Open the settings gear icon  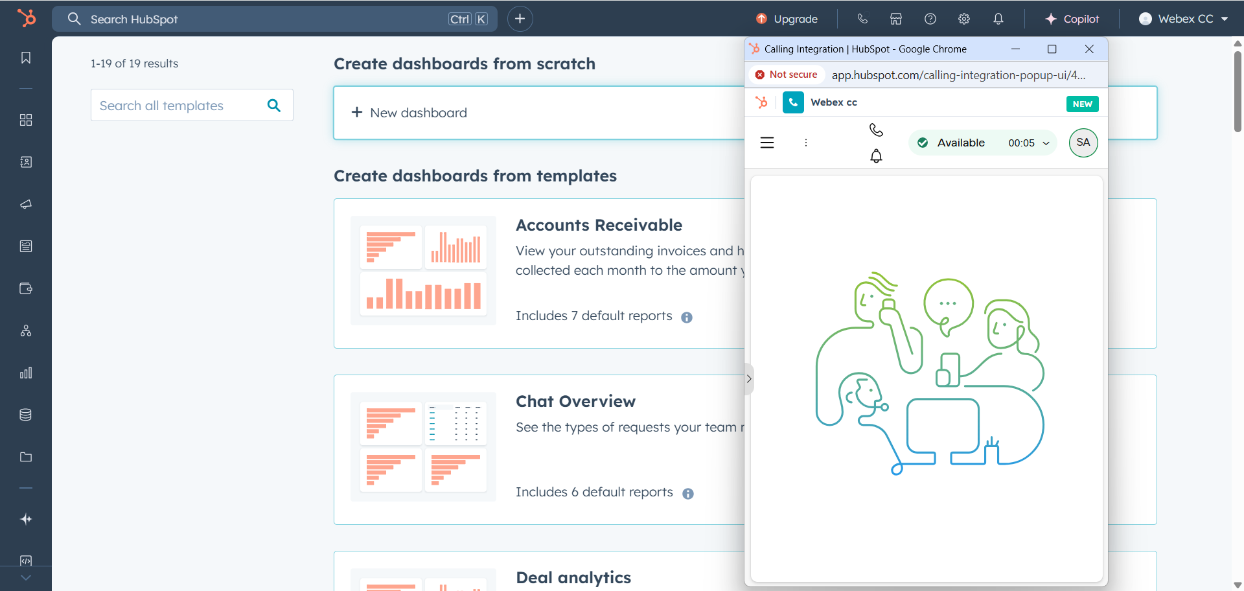pos(964,19)
